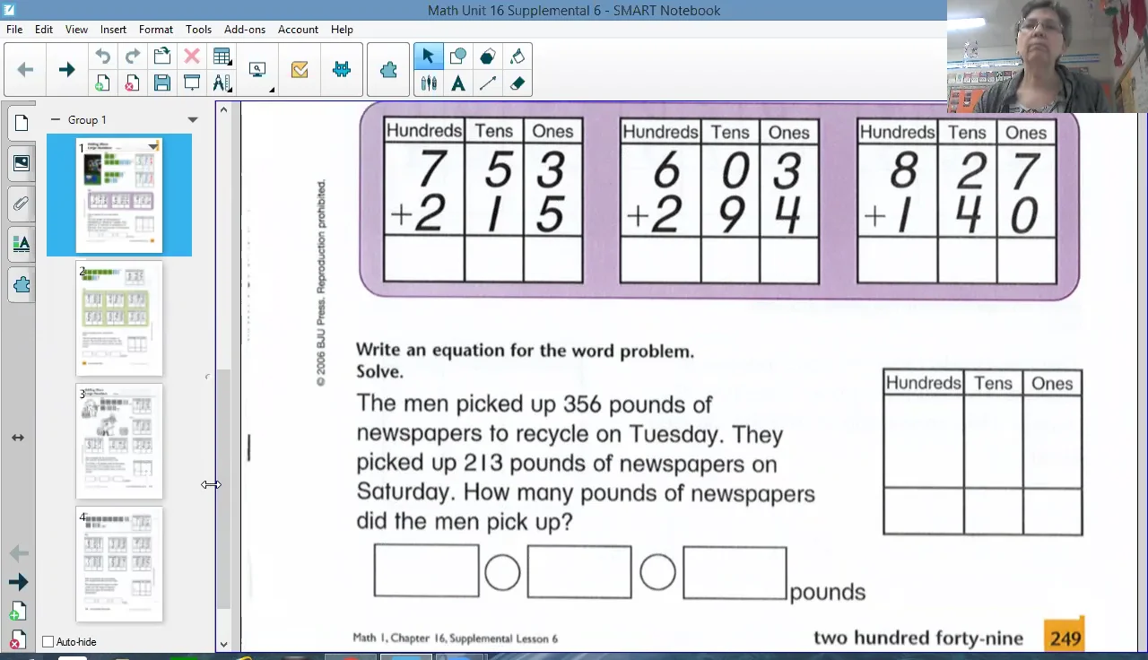Viewport: 1148px width, 660px height.
Task: Open the Properties tab in sidebar
Action: pos(22,244)
